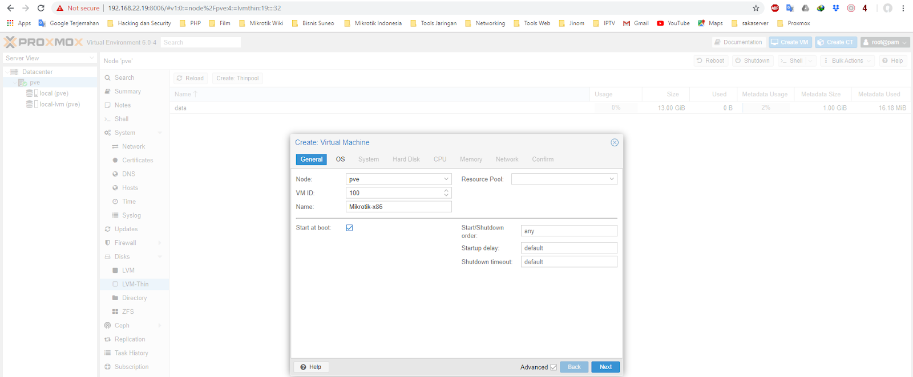This screenshot has height=377, width=913.
Task: Click Reload in LVM-Thin panel
Action: 191,78
